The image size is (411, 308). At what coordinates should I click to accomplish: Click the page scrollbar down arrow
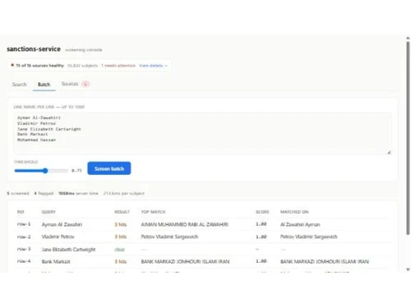tap(408, 269)
